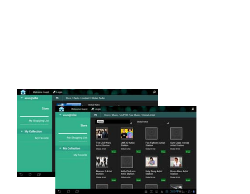Select the 'LMFAO Artist Station' title
Screen dimensions: 250x194
pyautogui.click(x=128, y=144)
